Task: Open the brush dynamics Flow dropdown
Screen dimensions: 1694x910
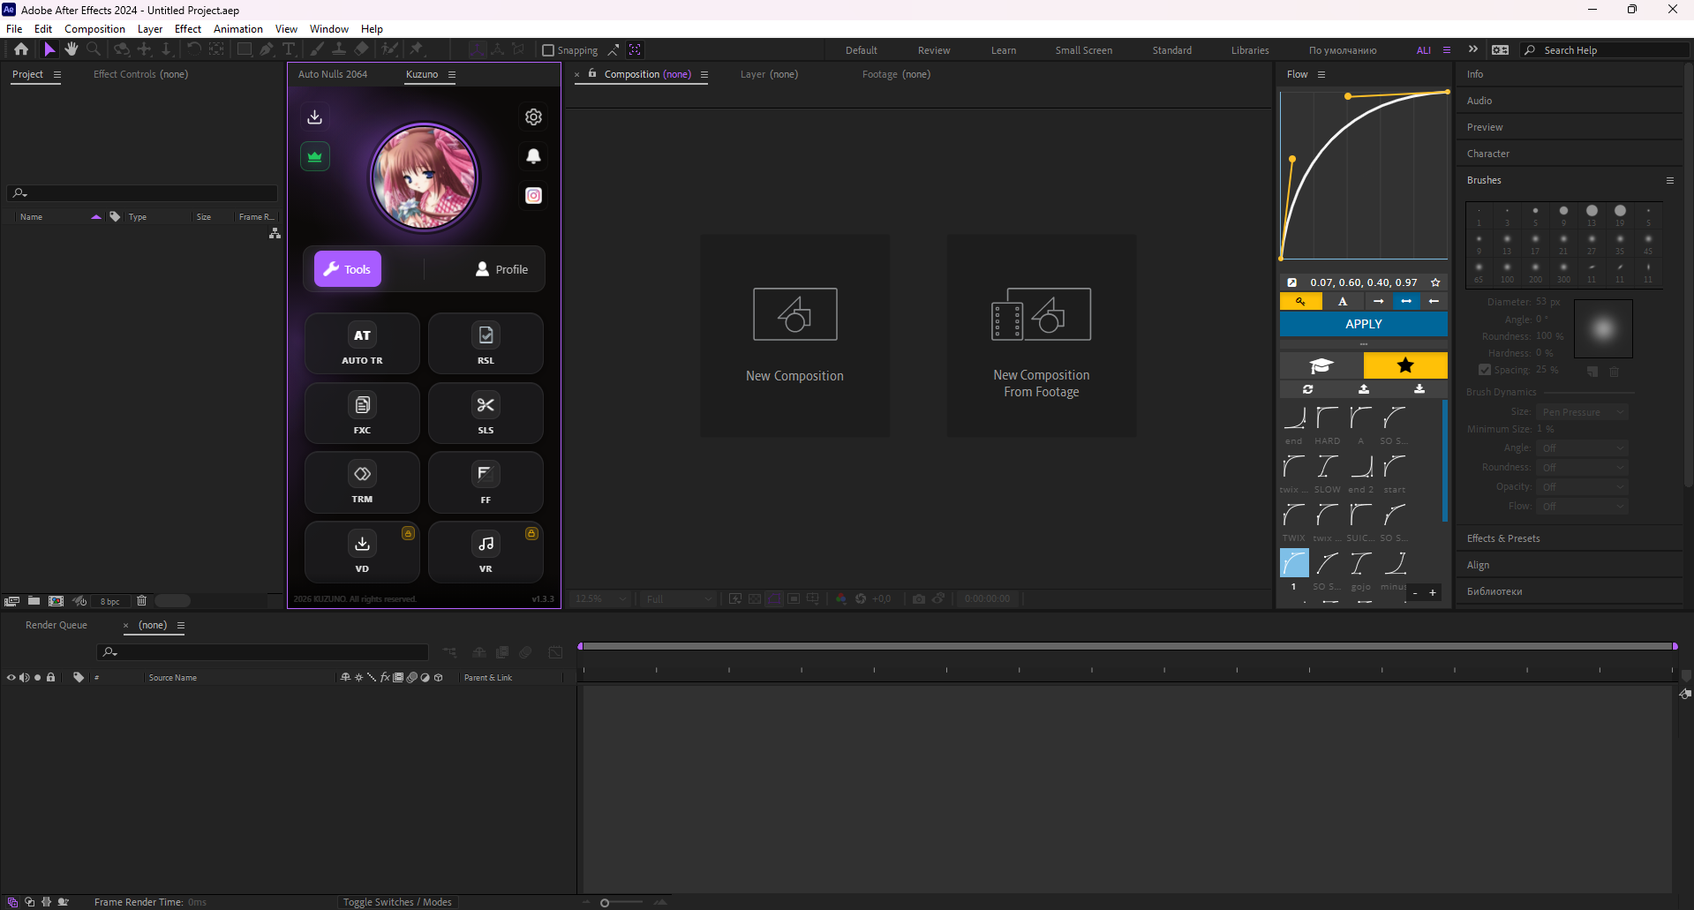Action: point(1582,507)
